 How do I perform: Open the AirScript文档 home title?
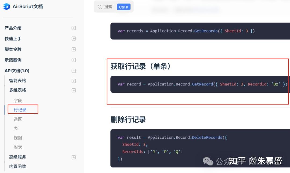pyautogui.click(x=28, y=6)
